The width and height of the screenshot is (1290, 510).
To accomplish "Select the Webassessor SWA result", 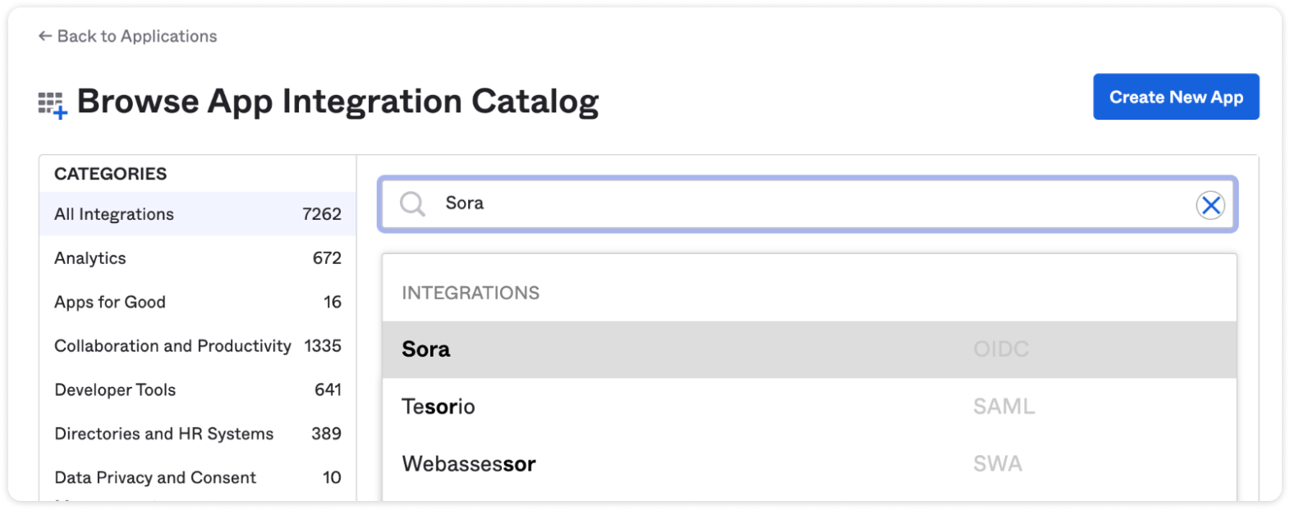I will click(x=809, y=464).
